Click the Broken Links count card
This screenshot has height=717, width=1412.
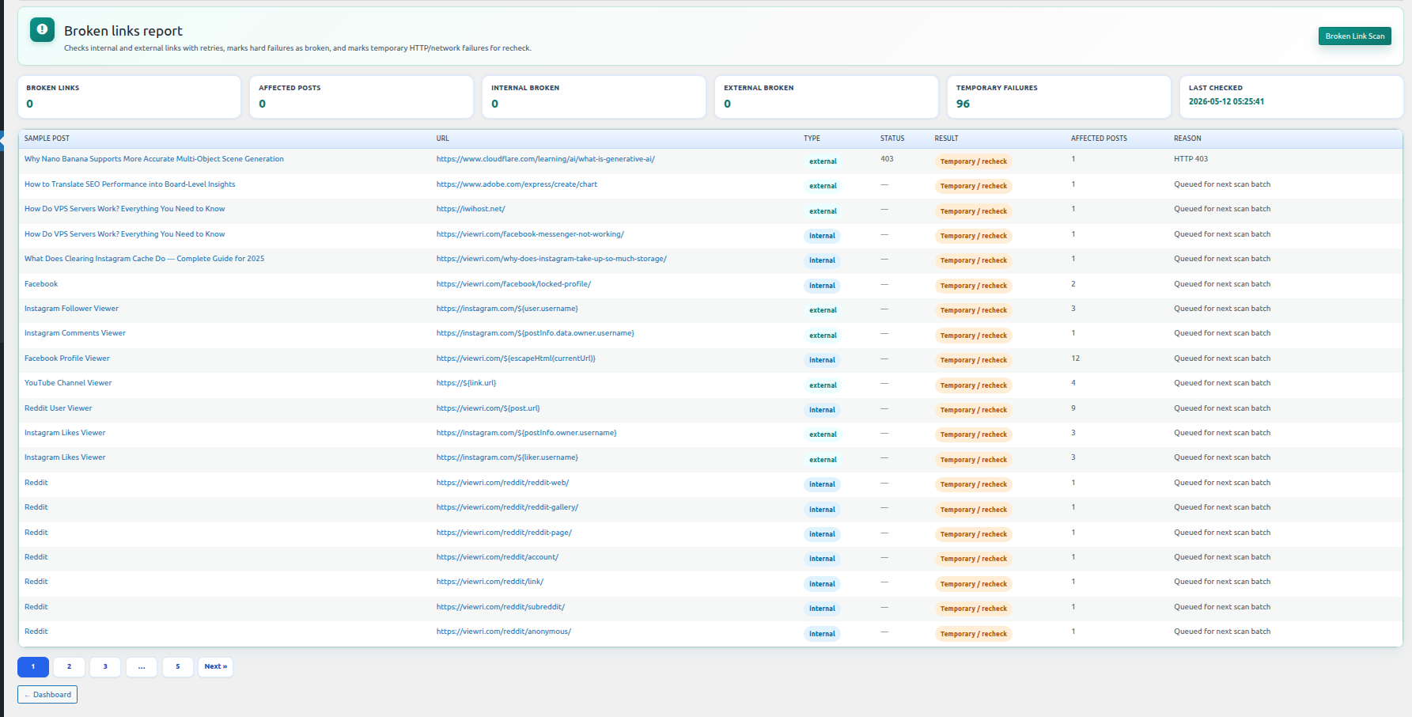(129, 97)
